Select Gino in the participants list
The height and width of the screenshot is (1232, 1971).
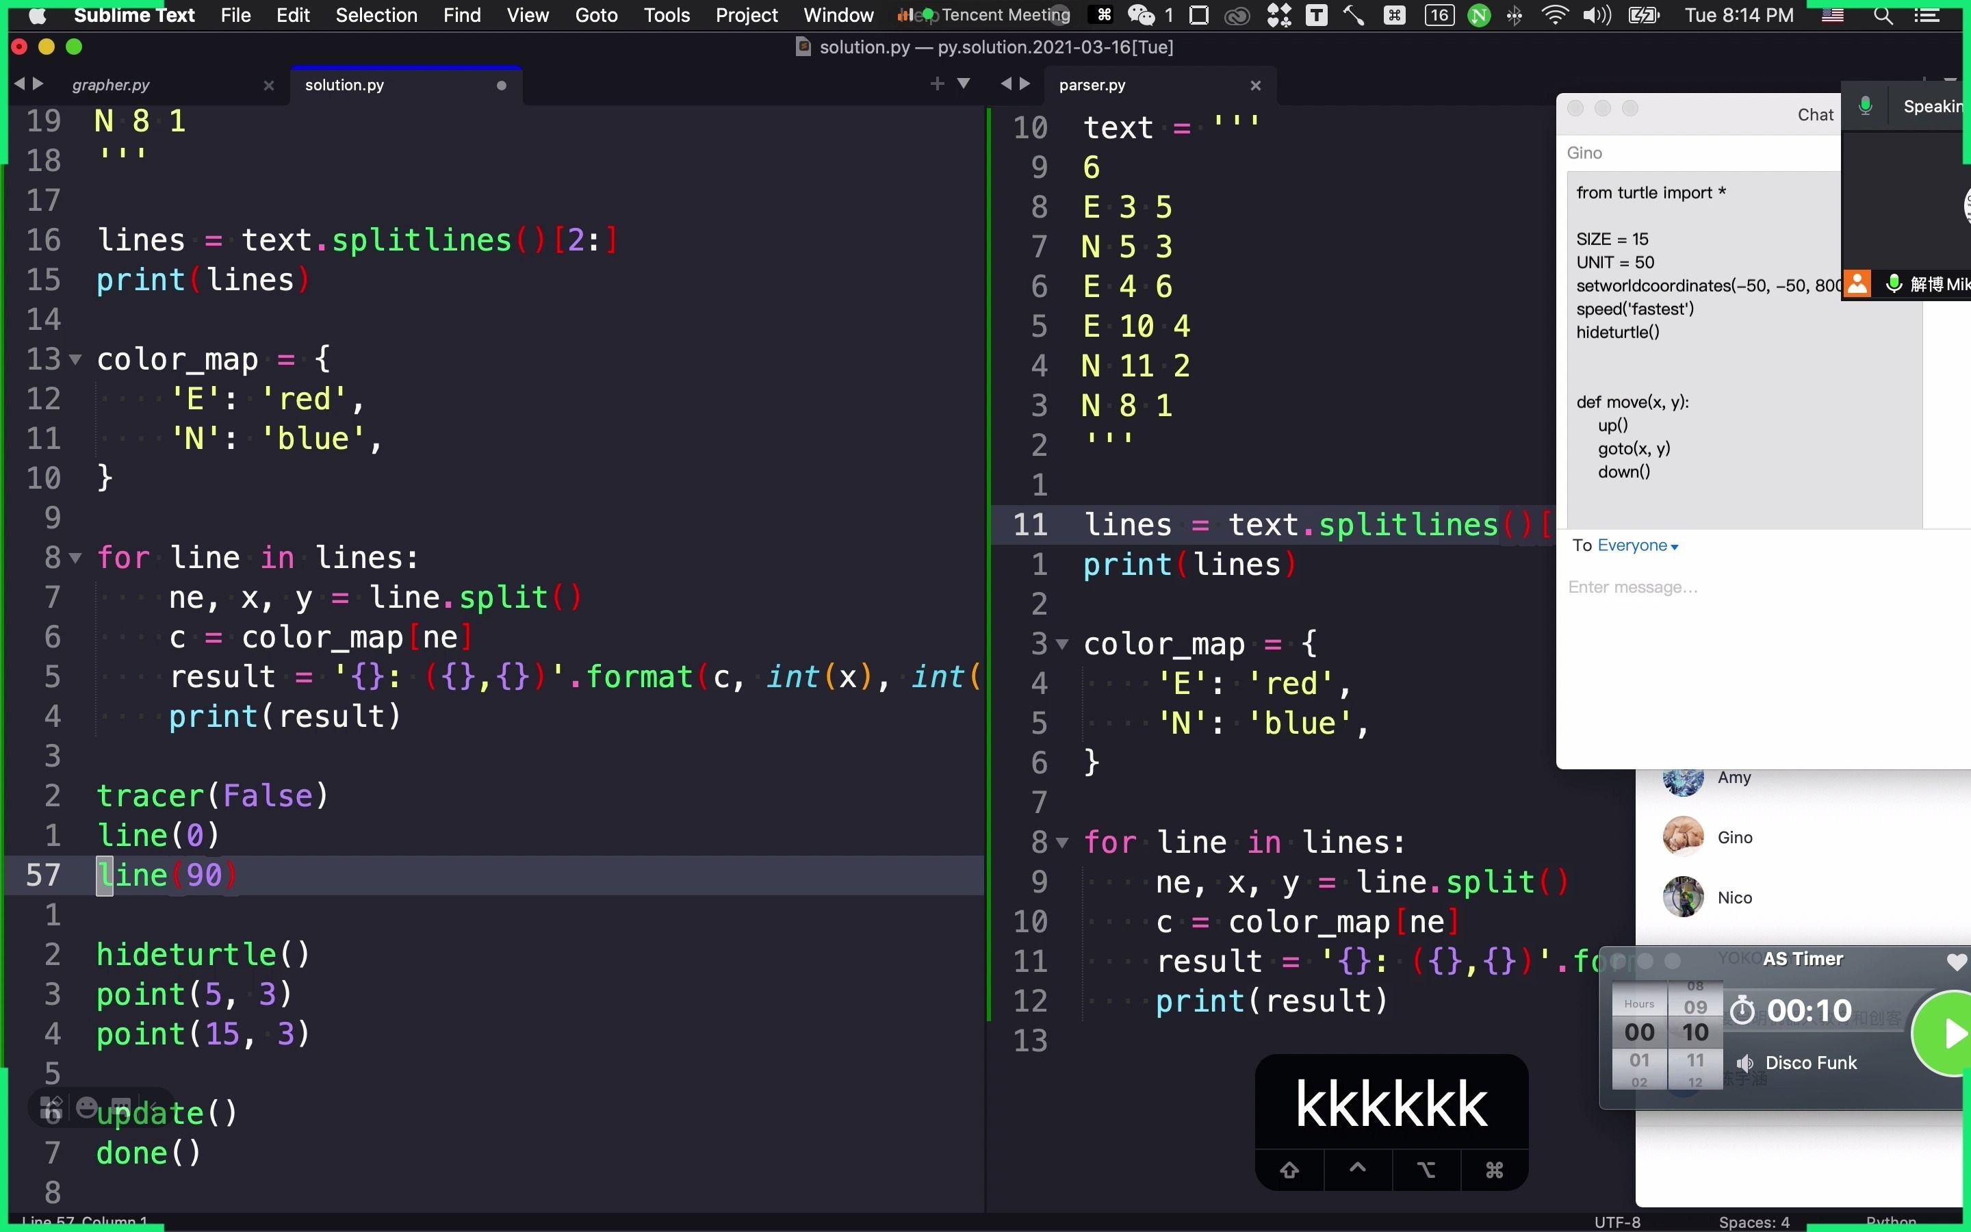1734,837
